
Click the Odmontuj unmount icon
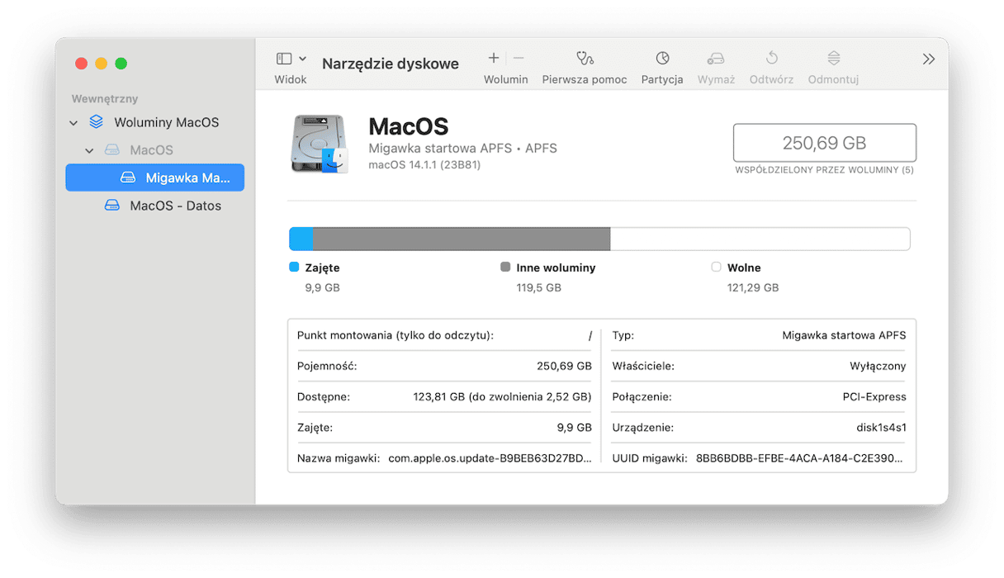[834, 58]
